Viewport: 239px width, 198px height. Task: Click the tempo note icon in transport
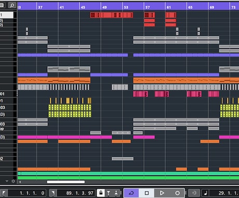point(206,193)
